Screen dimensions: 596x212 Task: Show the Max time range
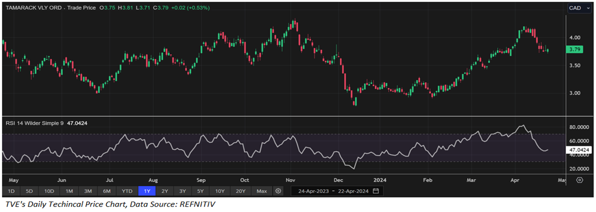pos(262,191)
